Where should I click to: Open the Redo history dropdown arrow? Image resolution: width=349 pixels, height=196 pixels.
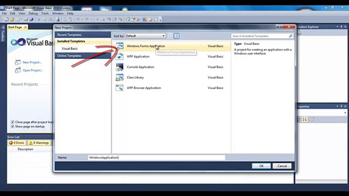tap(91, 19)
